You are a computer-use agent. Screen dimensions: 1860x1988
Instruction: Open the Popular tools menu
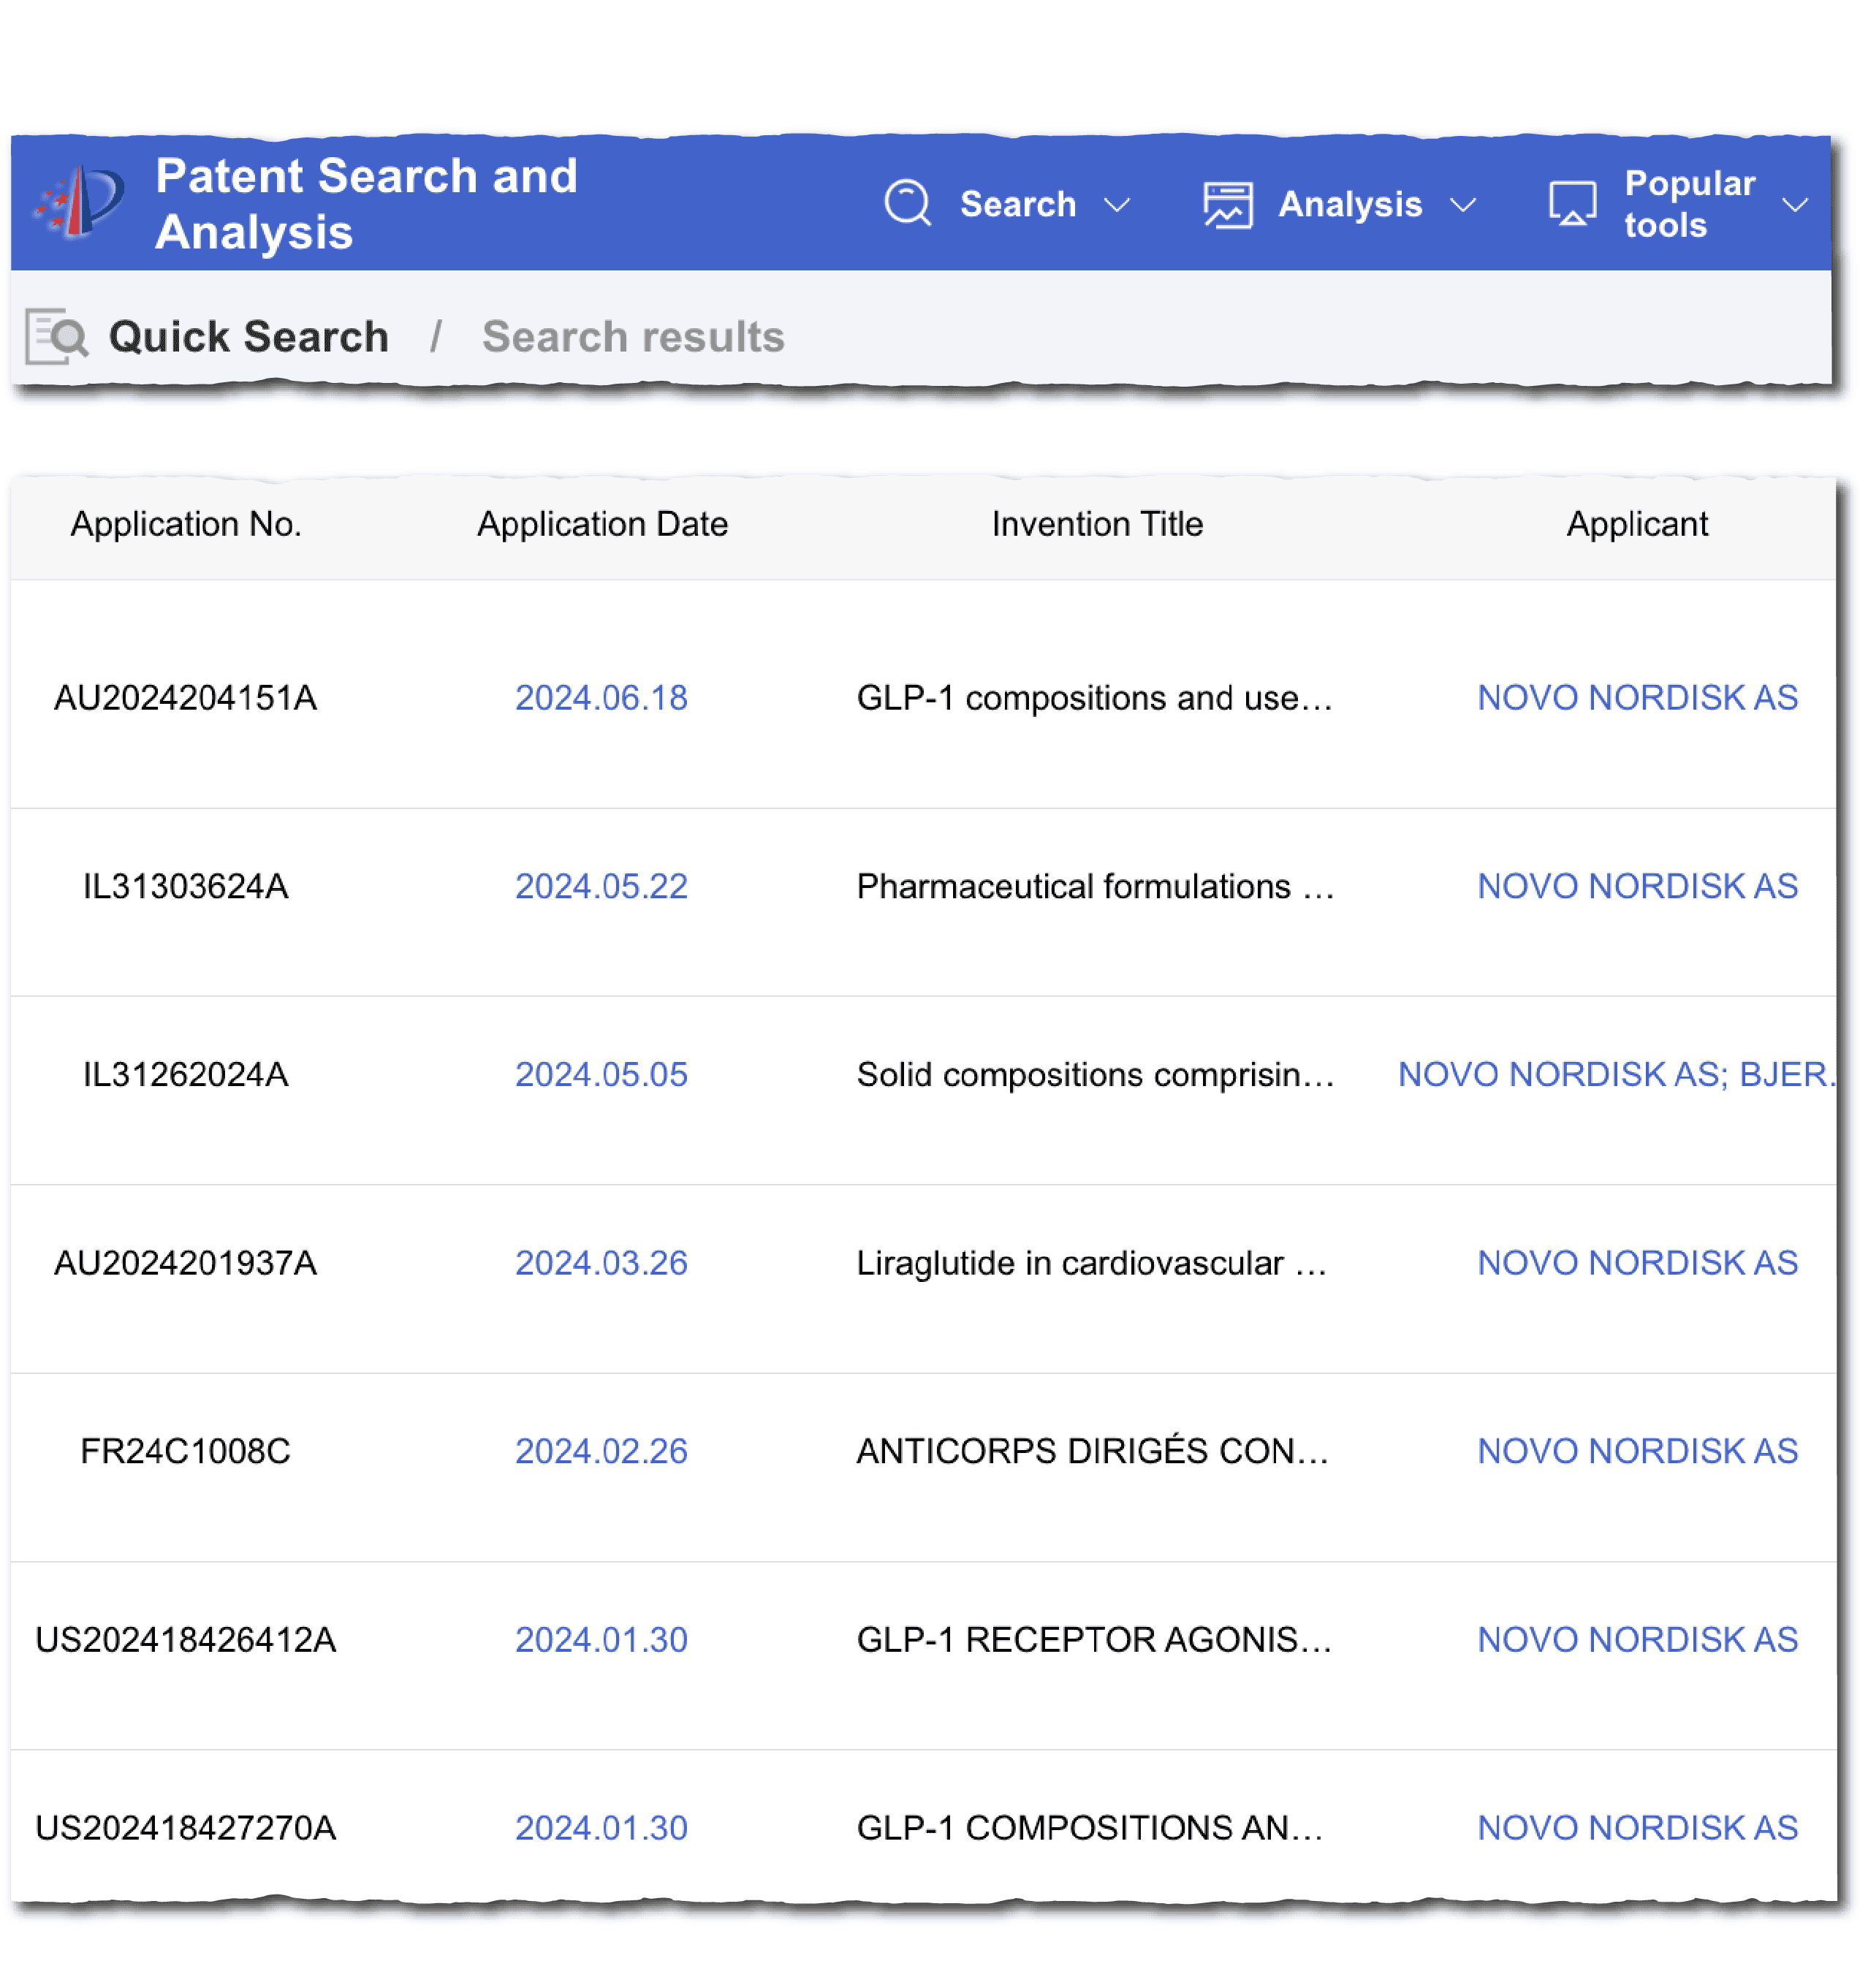(1688, 204)
